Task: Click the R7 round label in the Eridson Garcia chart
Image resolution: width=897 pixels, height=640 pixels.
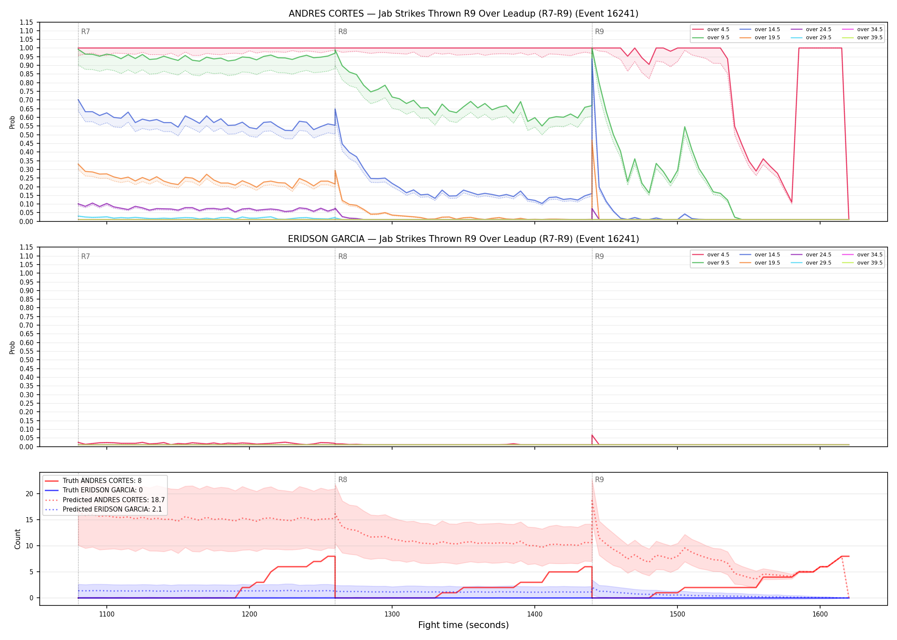Action: [x=85, y=256]
